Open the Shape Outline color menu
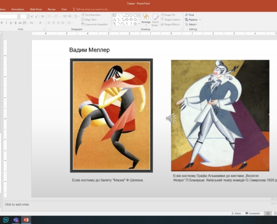The height and width of the screenshot is (224, 277). (171, 20)
